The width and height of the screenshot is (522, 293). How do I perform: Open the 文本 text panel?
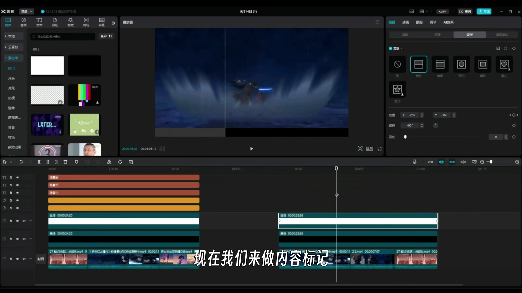(39, 22)
